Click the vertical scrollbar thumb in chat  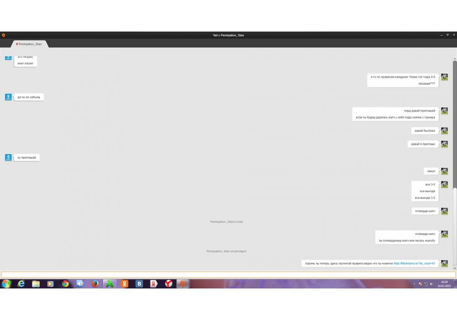coord(455,227)
